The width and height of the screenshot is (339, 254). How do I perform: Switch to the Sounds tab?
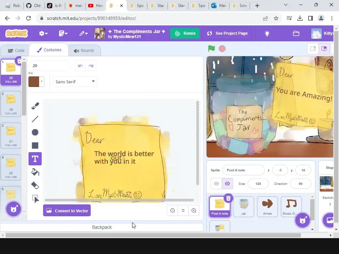pyautogui.click(x=84, y=51)
